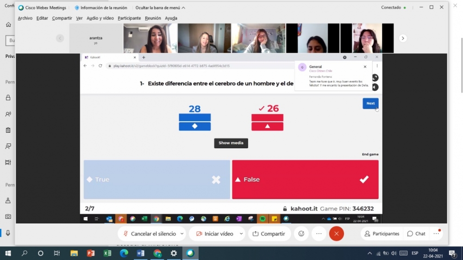Select the False answer block
The image size is (463, 260).
click(305, 180)
